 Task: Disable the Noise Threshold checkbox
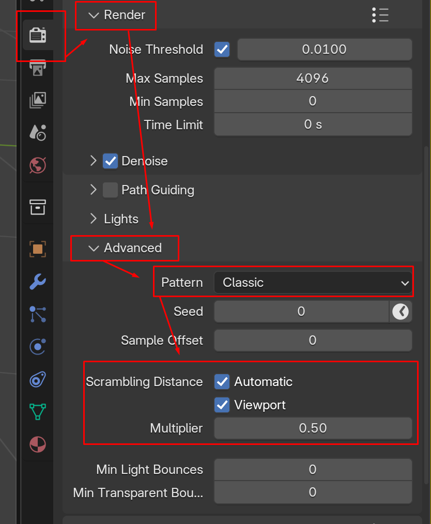pyautogui.click(x=222, y=50)
